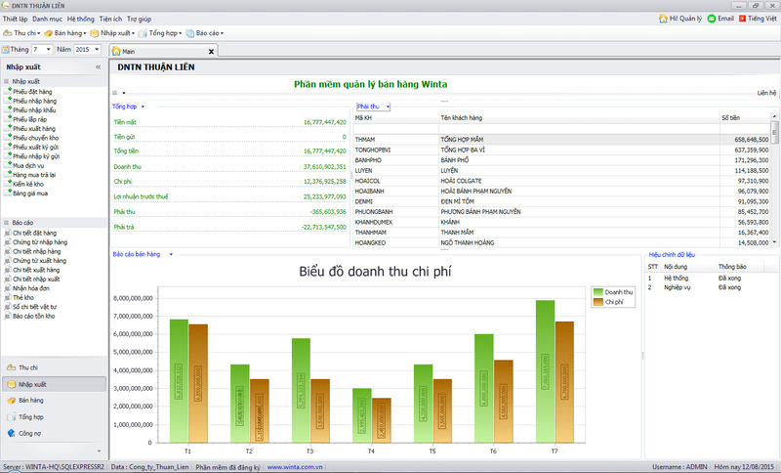Click Doanh thu legend color swatch
Viewport: 781px width, 473px height.
point(598,292)
